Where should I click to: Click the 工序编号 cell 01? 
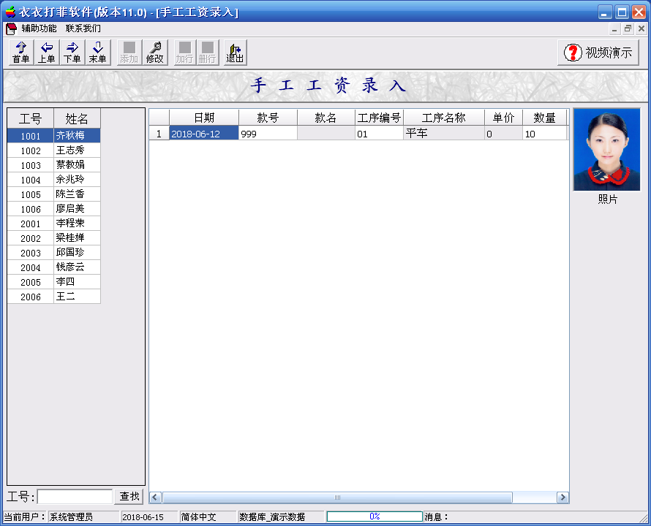379,133
